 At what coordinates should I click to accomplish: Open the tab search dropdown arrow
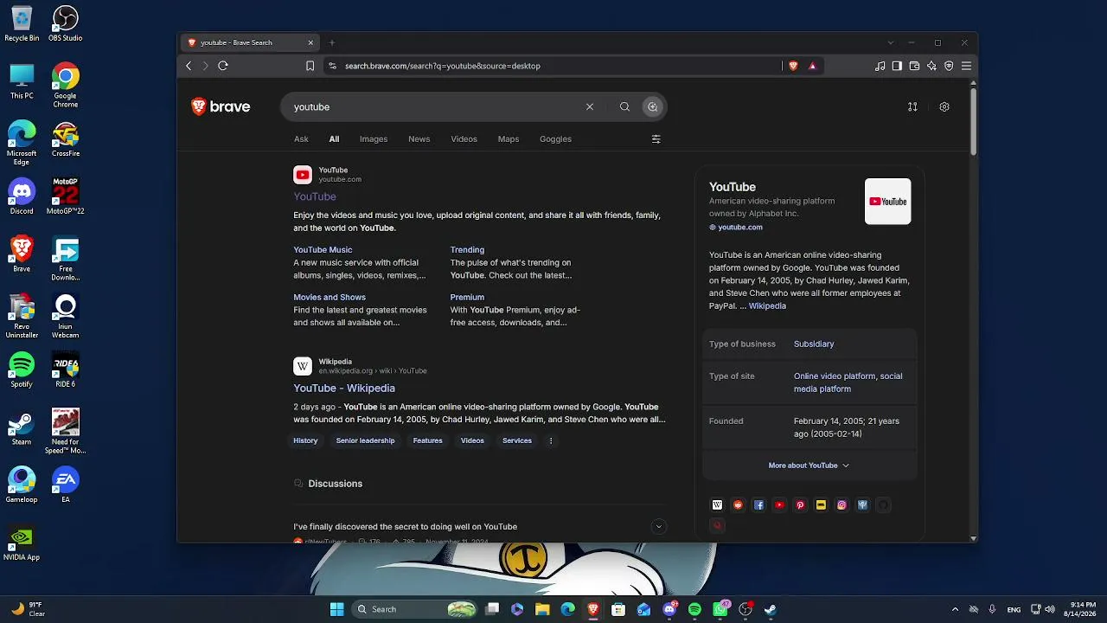click(x=891, y=42)
